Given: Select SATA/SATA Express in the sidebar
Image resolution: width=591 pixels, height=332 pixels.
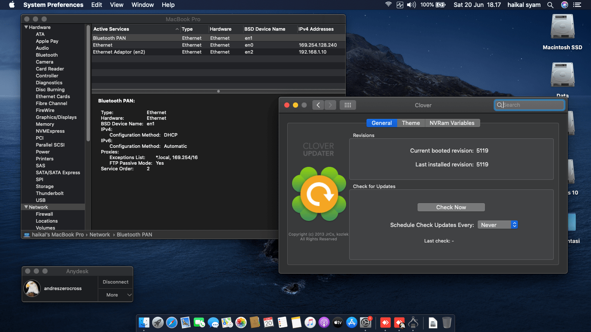Looking at the screenshot, I should 58,172.
